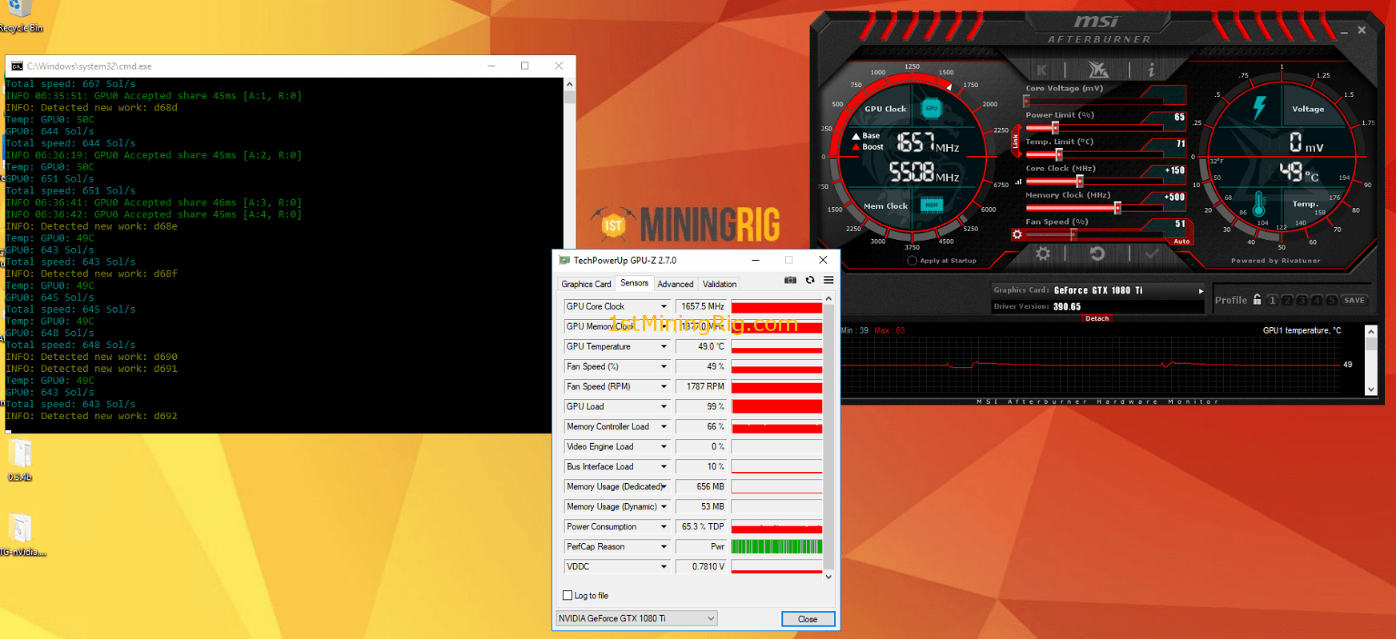
Task: Click the Memory Clock offset field showing +500
Action: point(1174,197)
